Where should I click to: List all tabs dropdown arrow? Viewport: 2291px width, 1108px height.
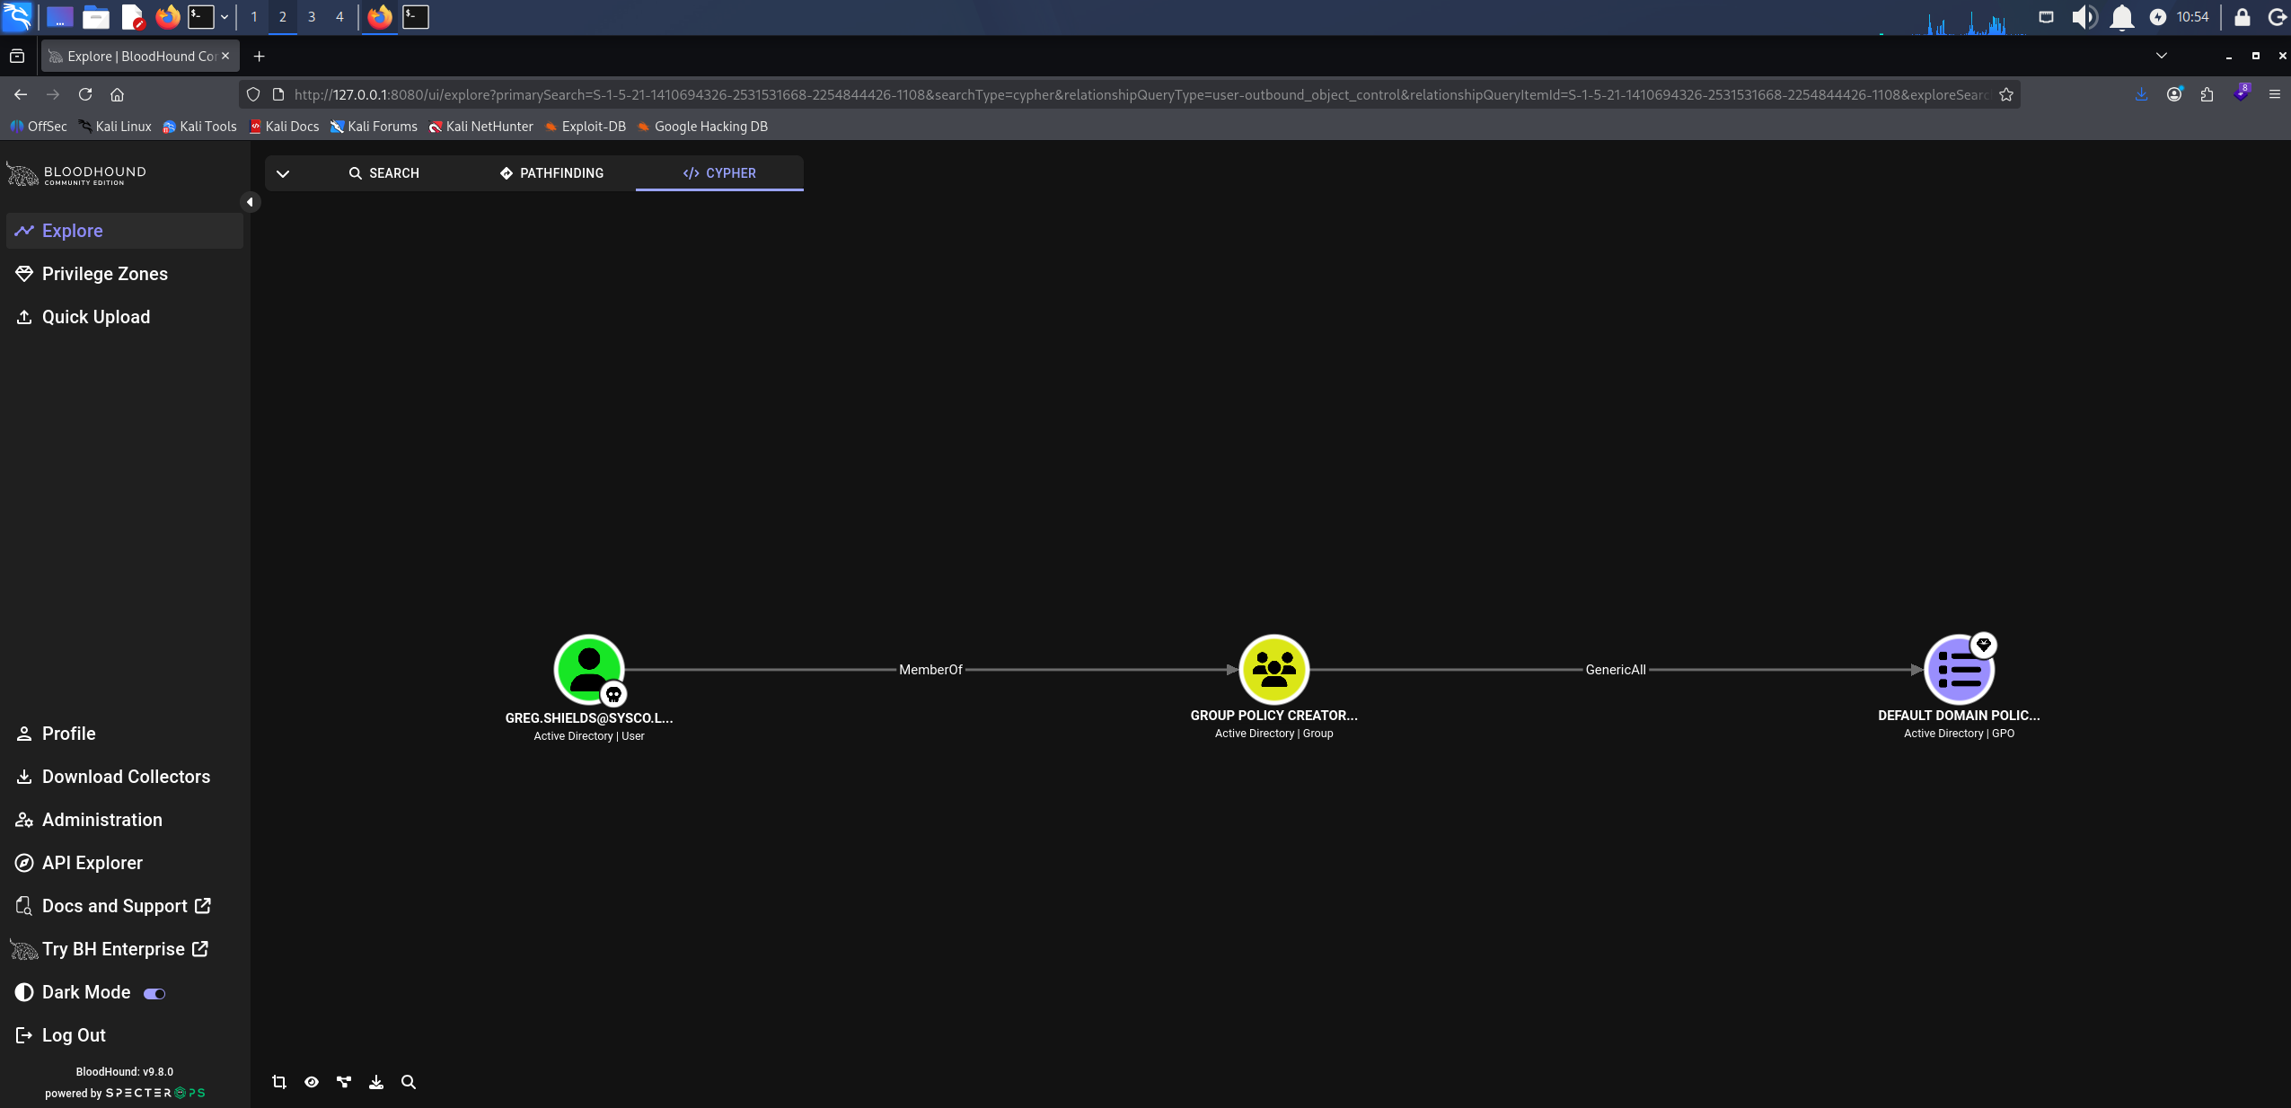coord(2162,56)
